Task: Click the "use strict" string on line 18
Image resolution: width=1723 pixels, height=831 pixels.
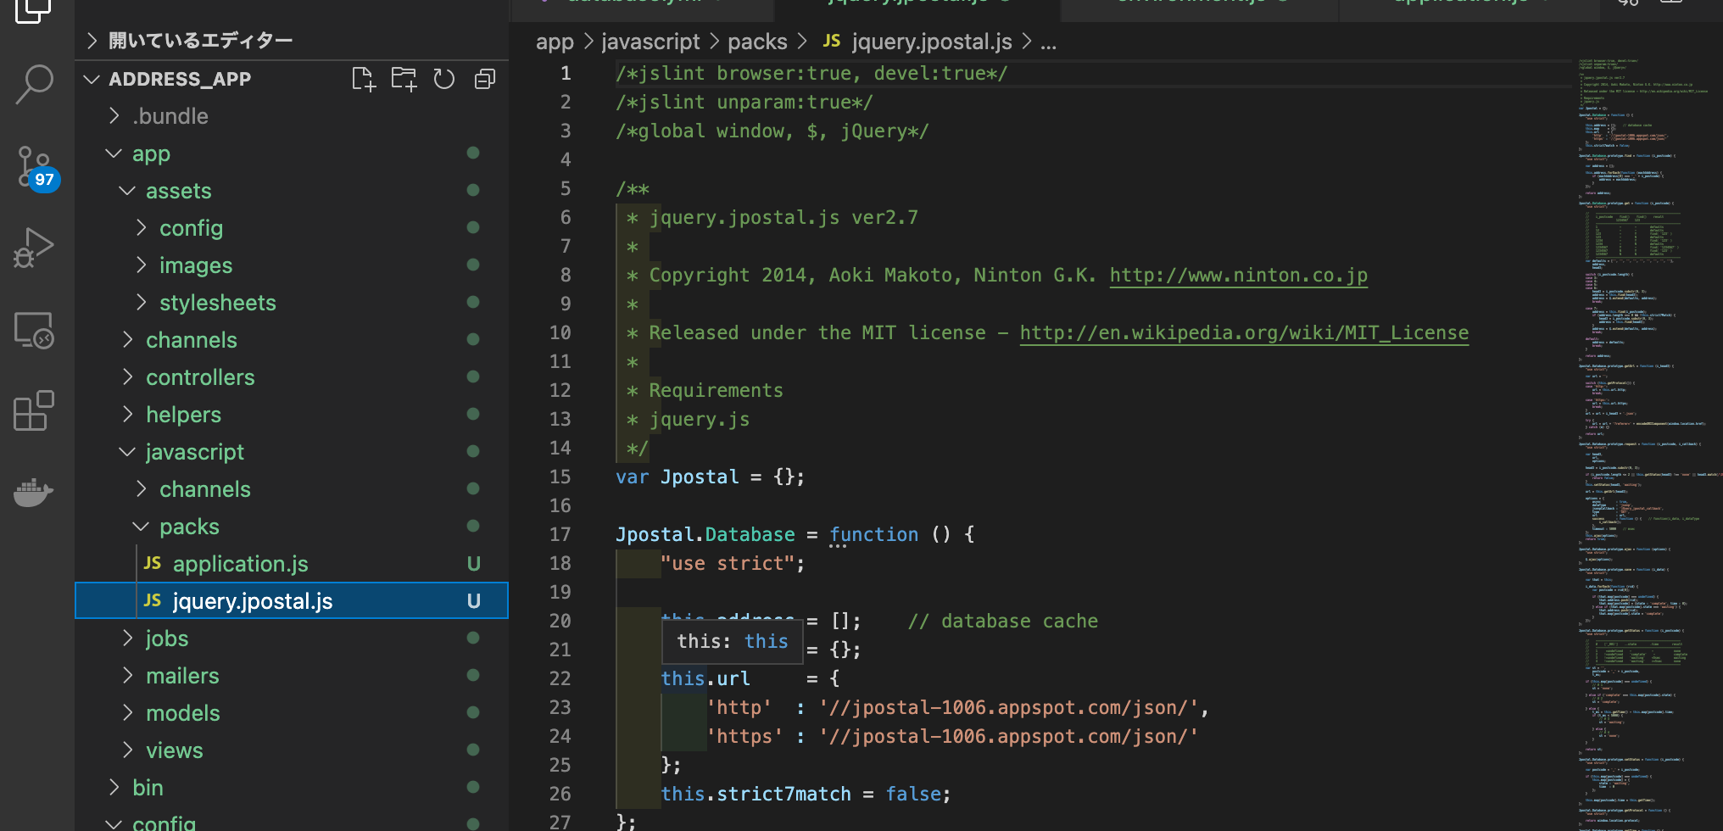Action: point(728,564)
